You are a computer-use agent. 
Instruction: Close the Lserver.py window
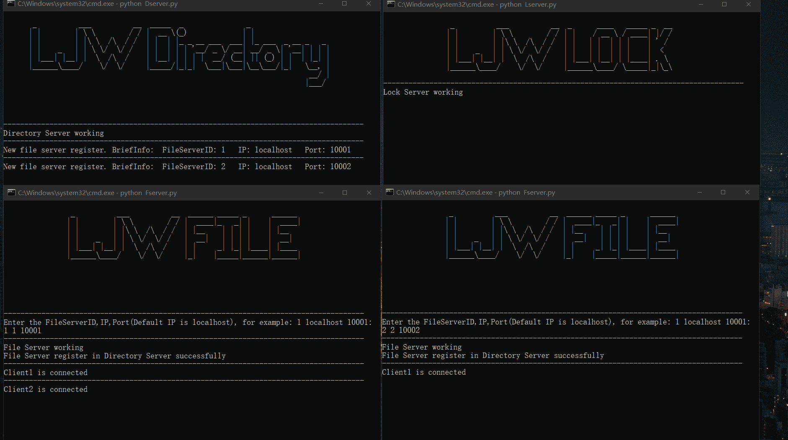coord(748,4)
